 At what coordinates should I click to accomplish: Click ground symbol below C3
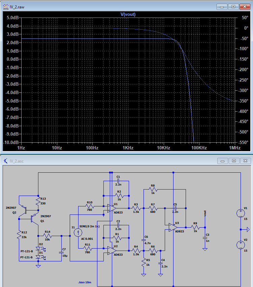click(x=205, y=250)
